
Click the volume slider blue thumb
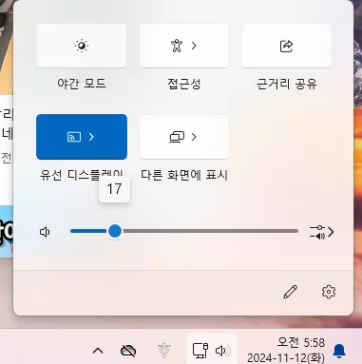(115, 231)
